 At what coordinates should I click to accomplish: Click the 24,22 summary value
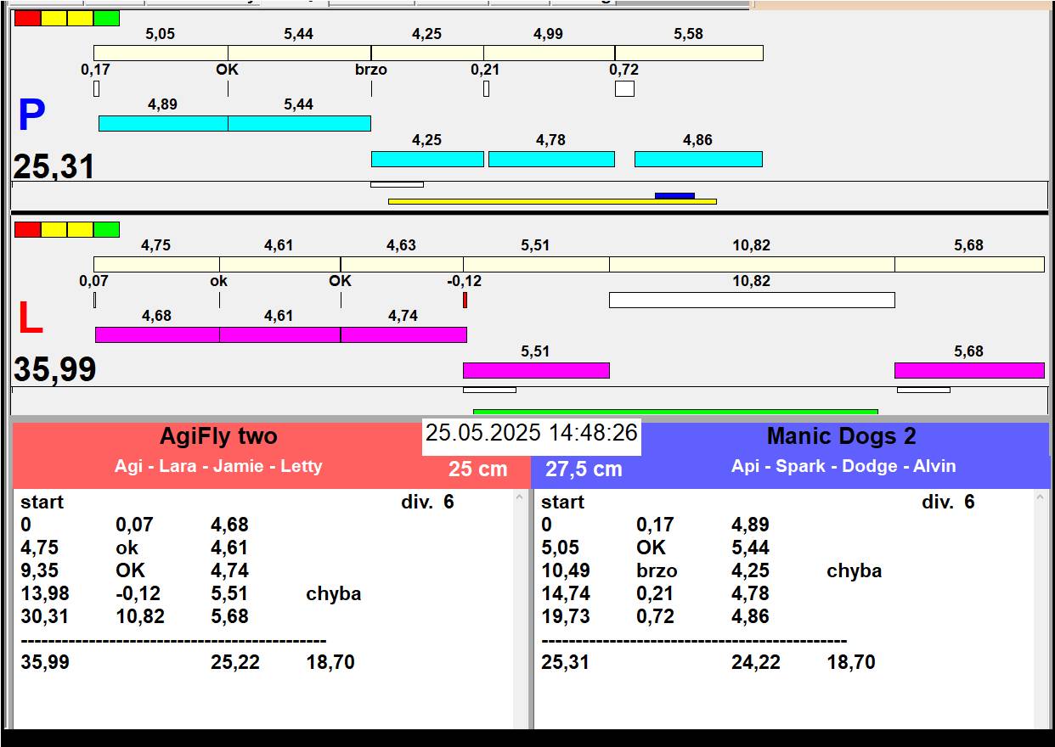756,662
